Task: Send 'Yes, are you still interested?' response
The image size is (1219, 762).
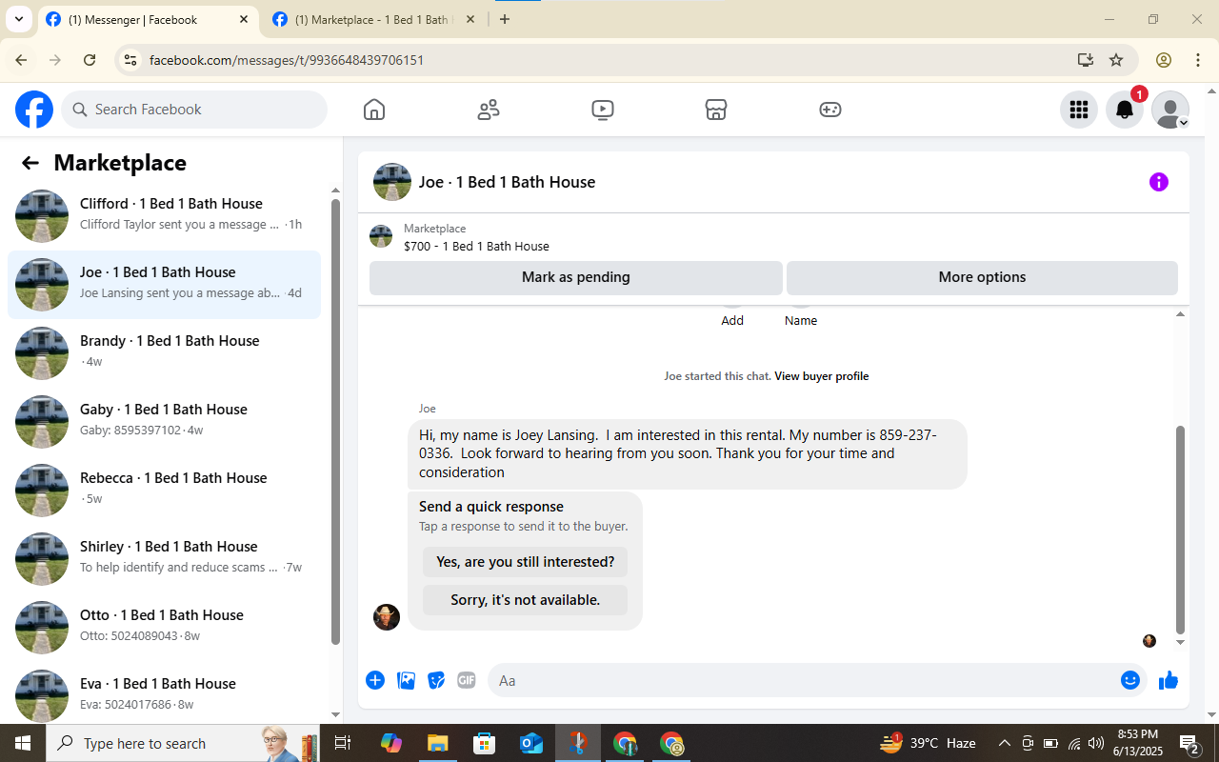Action: click(x=525, y=562)
